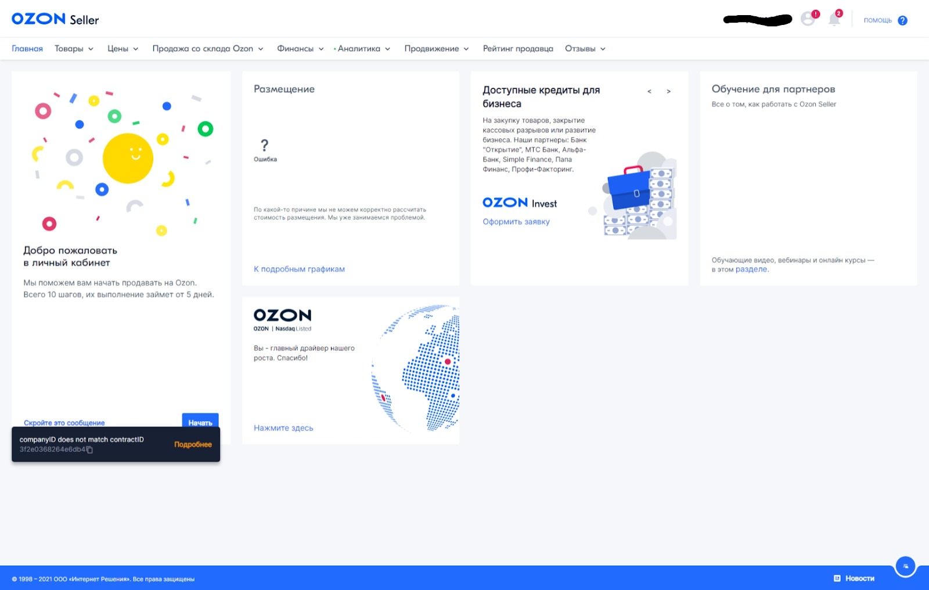929x590 pixels.
Task: Click the Новости footer button
Action: pos(854,578)
